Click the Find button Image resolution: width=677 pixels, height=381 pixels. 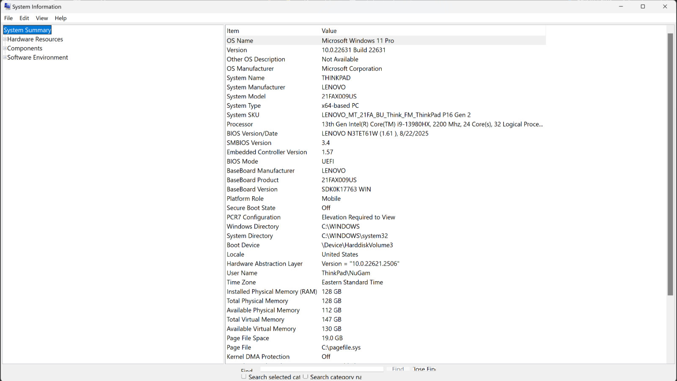pyautogui.click(x=398, y=369)
